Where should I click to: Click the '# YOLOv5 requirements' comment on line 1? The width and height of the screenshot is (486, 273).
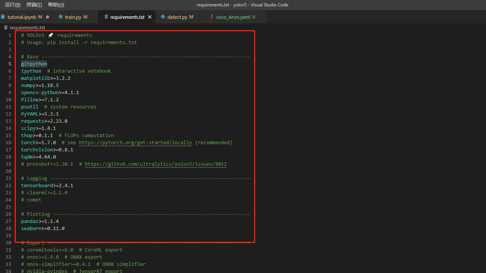(56, 35)
